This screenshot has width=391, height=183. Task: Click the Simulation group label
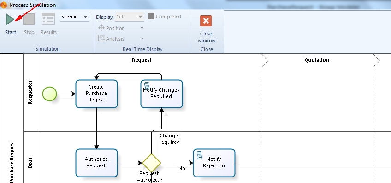point(47,49)
